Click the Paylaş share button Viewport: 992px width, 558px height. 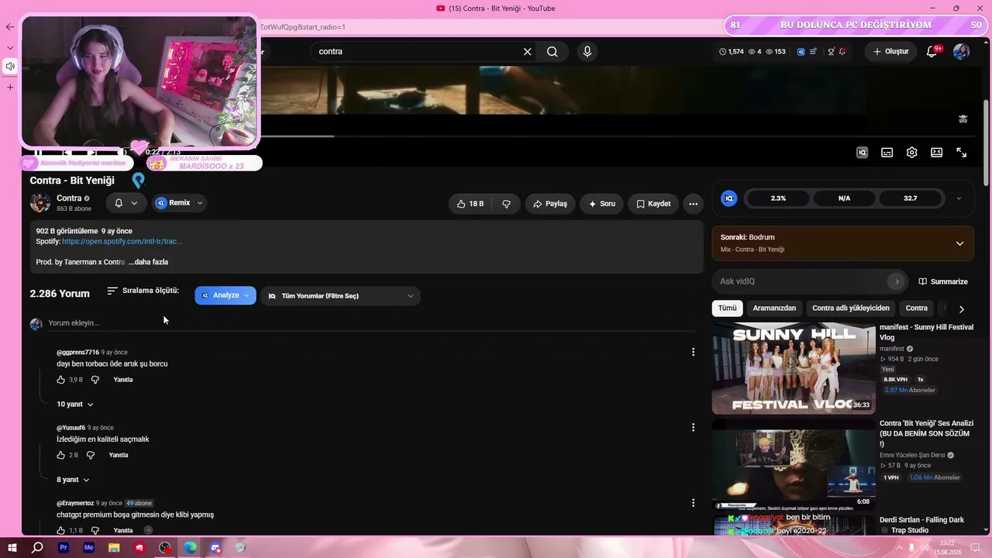click(550, 204)
